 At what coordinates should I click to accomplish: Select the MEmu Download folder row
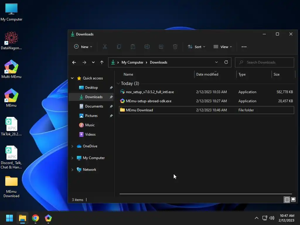[207, 110]
